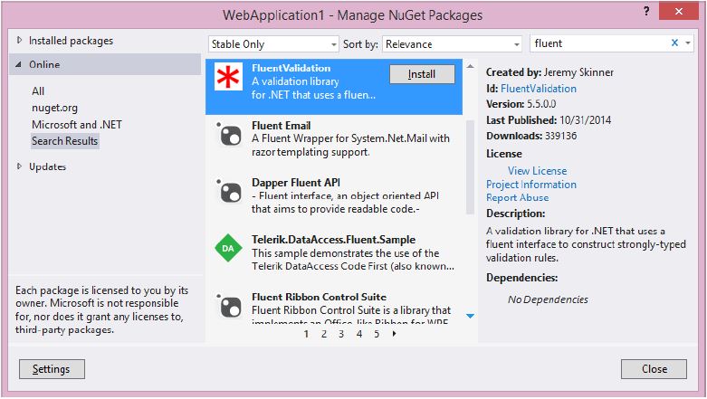
Task: Collapse the Online node
Action: (x=18, y=64)
